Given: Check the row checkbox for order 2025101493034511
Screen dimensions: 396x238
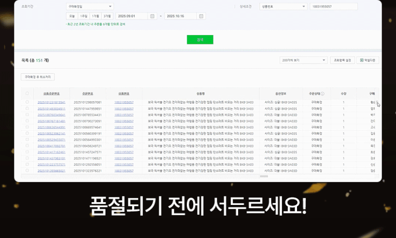Looking at the screenshot, I should 27,109.
